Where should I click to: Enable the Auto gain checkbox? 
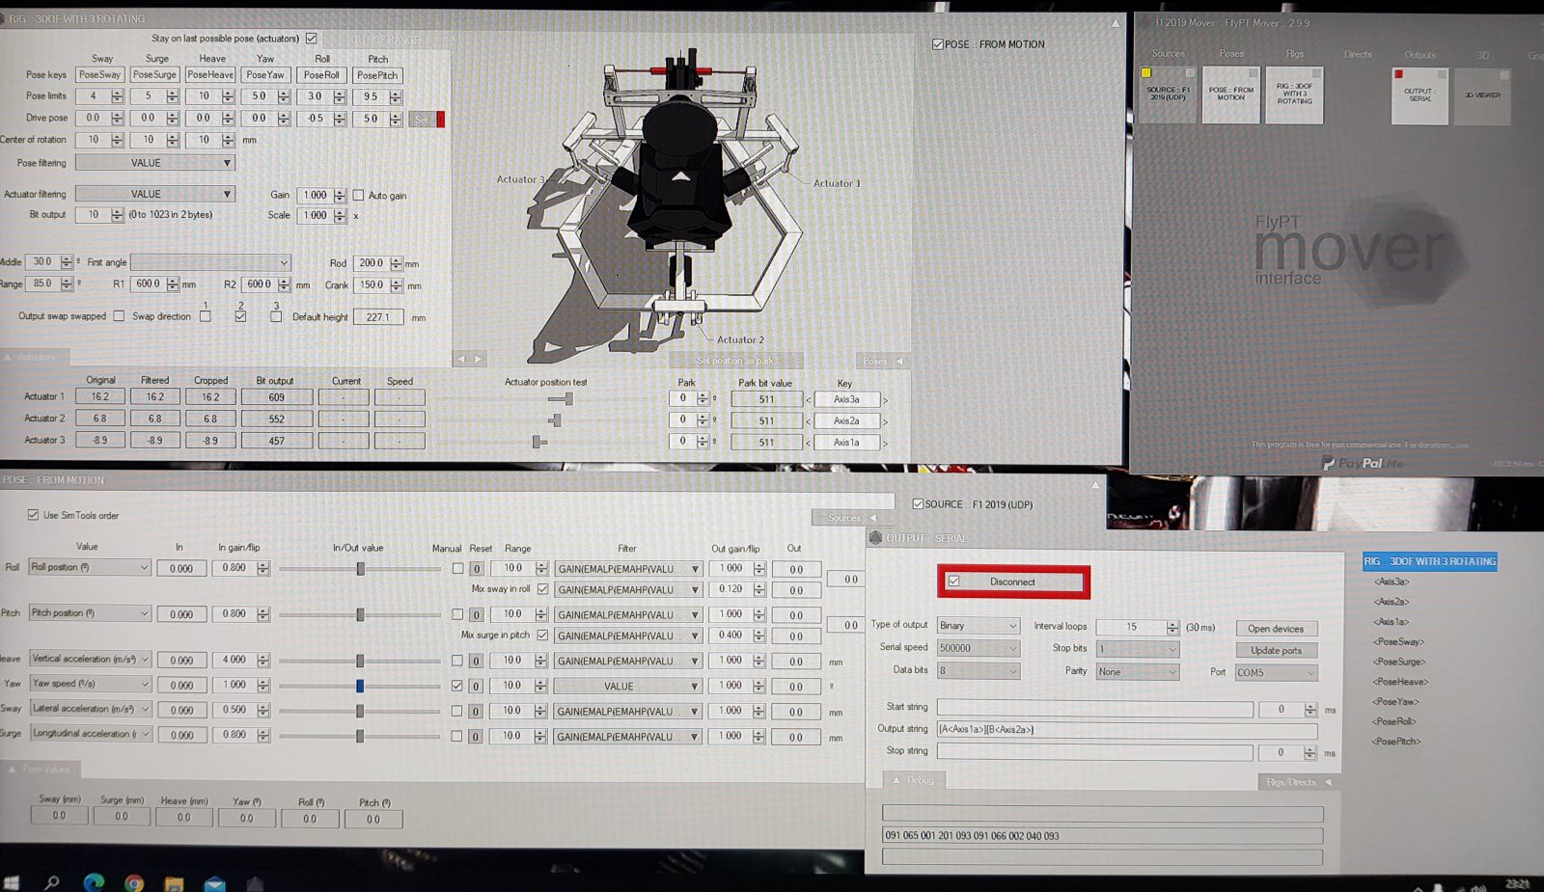(x=358, y=196)
